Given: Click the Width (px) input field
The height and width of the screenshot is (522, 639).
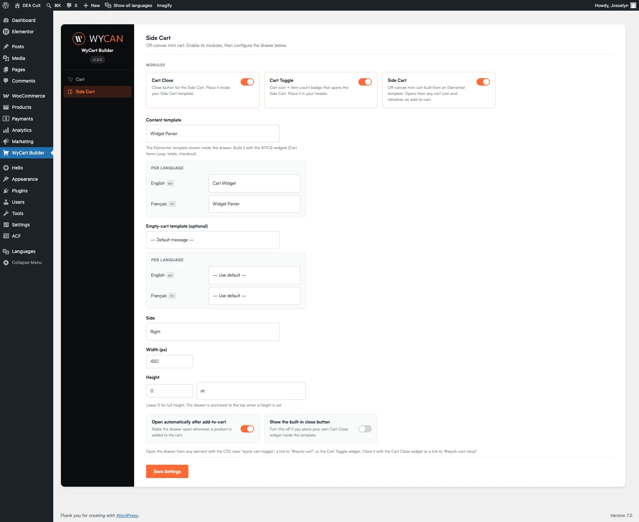Looking at the screenshot, I should tap(170, 362).
